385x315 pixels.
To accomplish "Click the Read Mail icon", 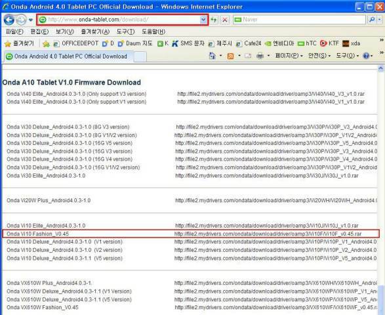I will tap(248, 56).
